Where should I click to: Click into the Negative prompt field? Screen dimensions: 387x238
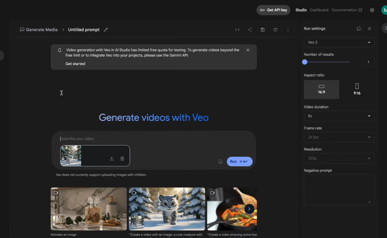click(339, 190)
